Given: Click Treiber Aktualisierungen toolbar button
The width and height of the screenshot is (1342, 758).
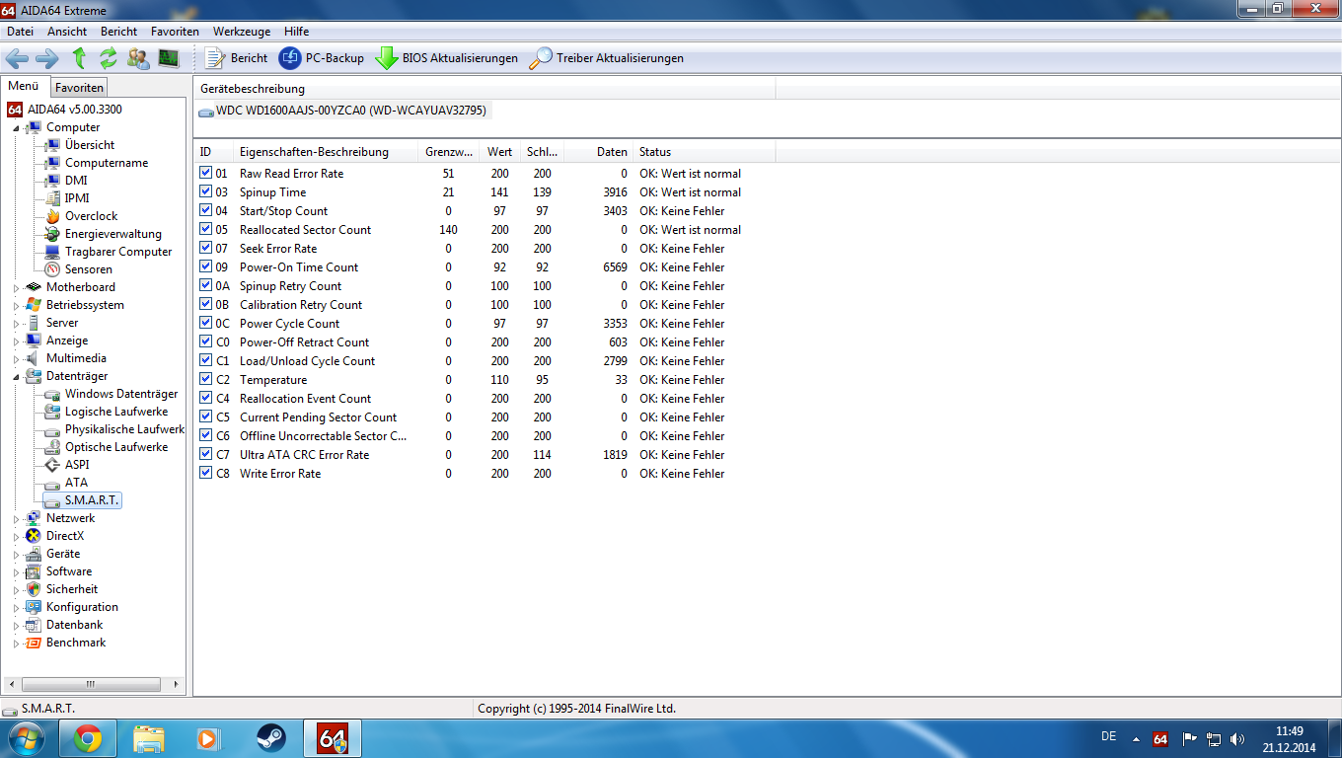Looking at the screenshot, I should 607,58.
